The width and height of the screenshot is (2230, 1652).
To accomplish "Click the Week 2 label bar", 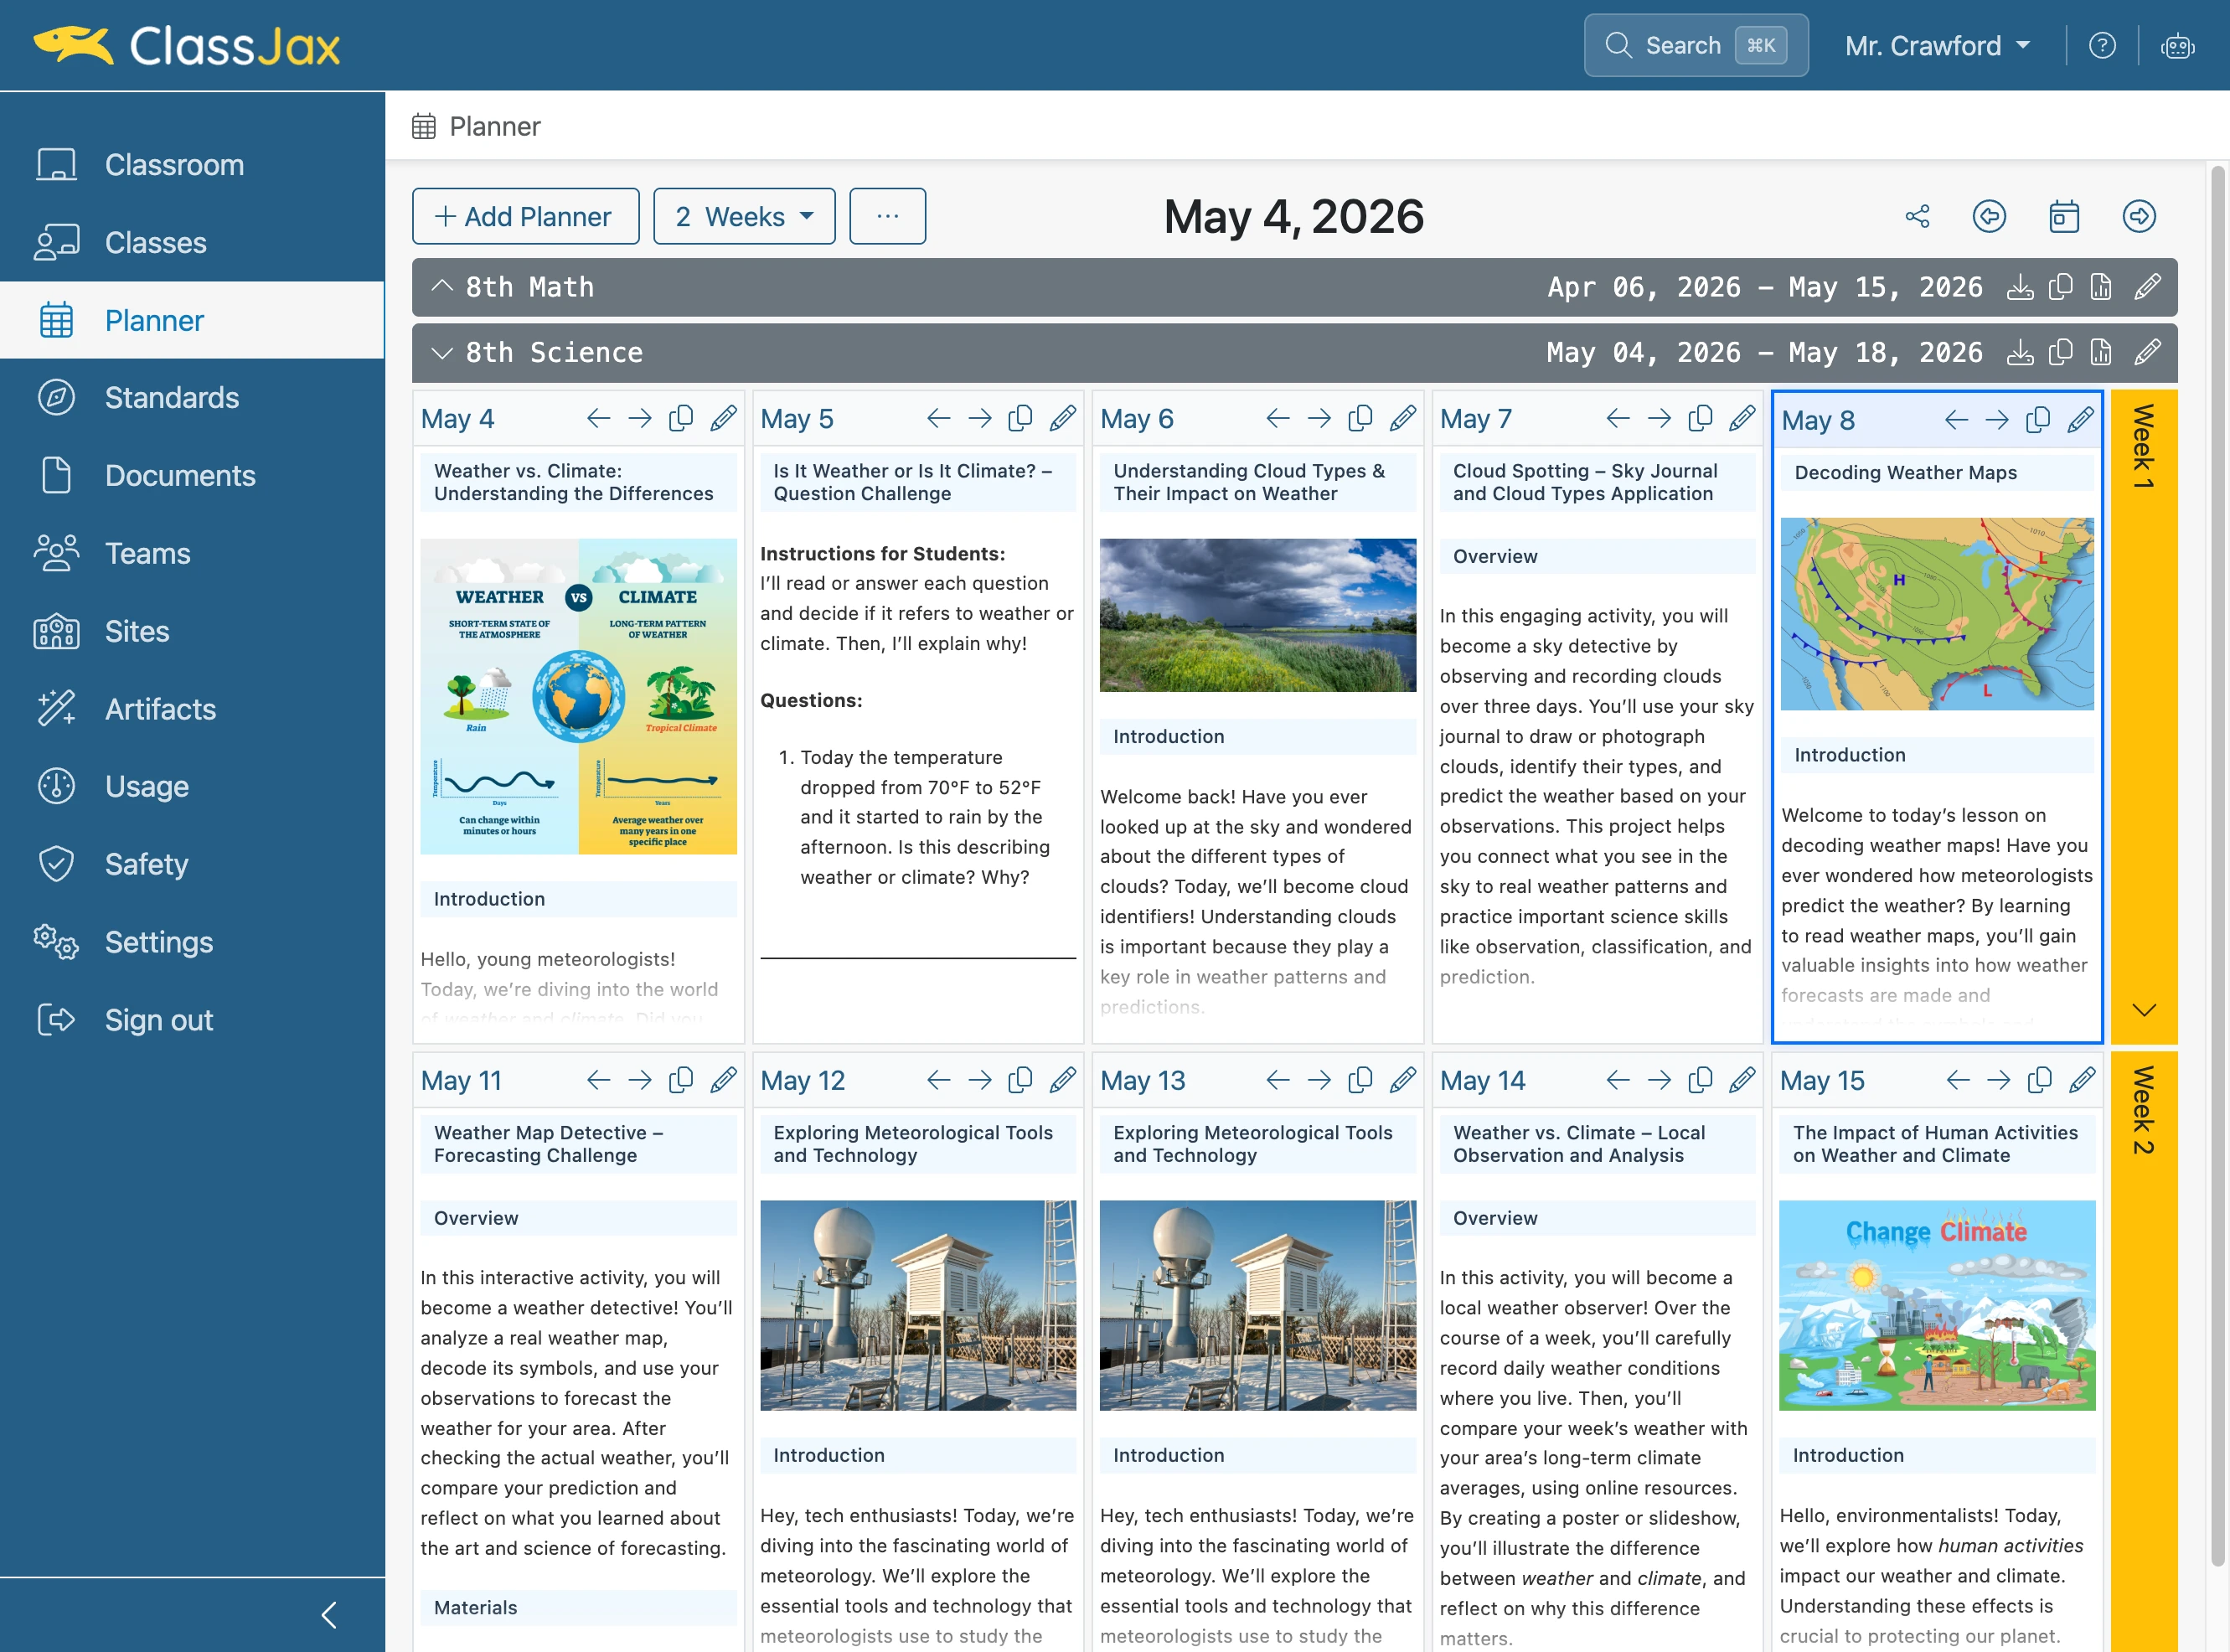I will (x=2144, y=1351).
